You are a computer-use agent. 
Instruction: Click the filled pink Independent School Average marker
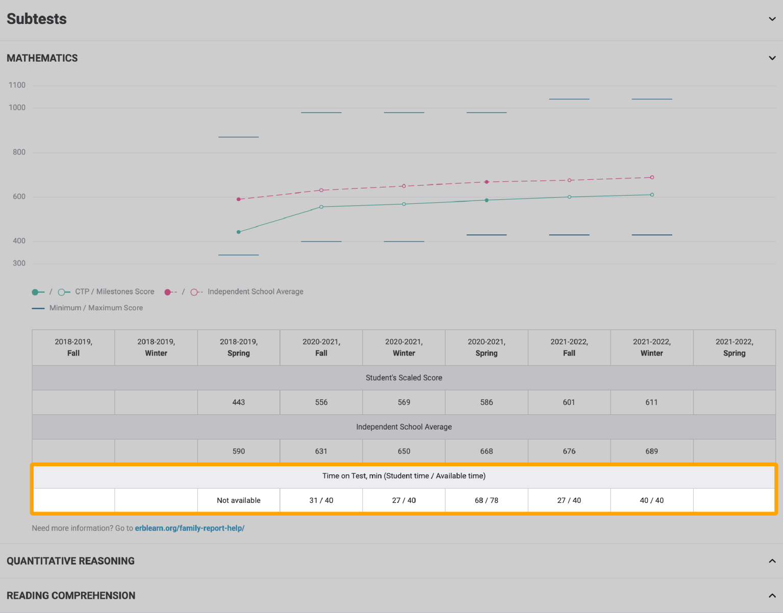169,291
